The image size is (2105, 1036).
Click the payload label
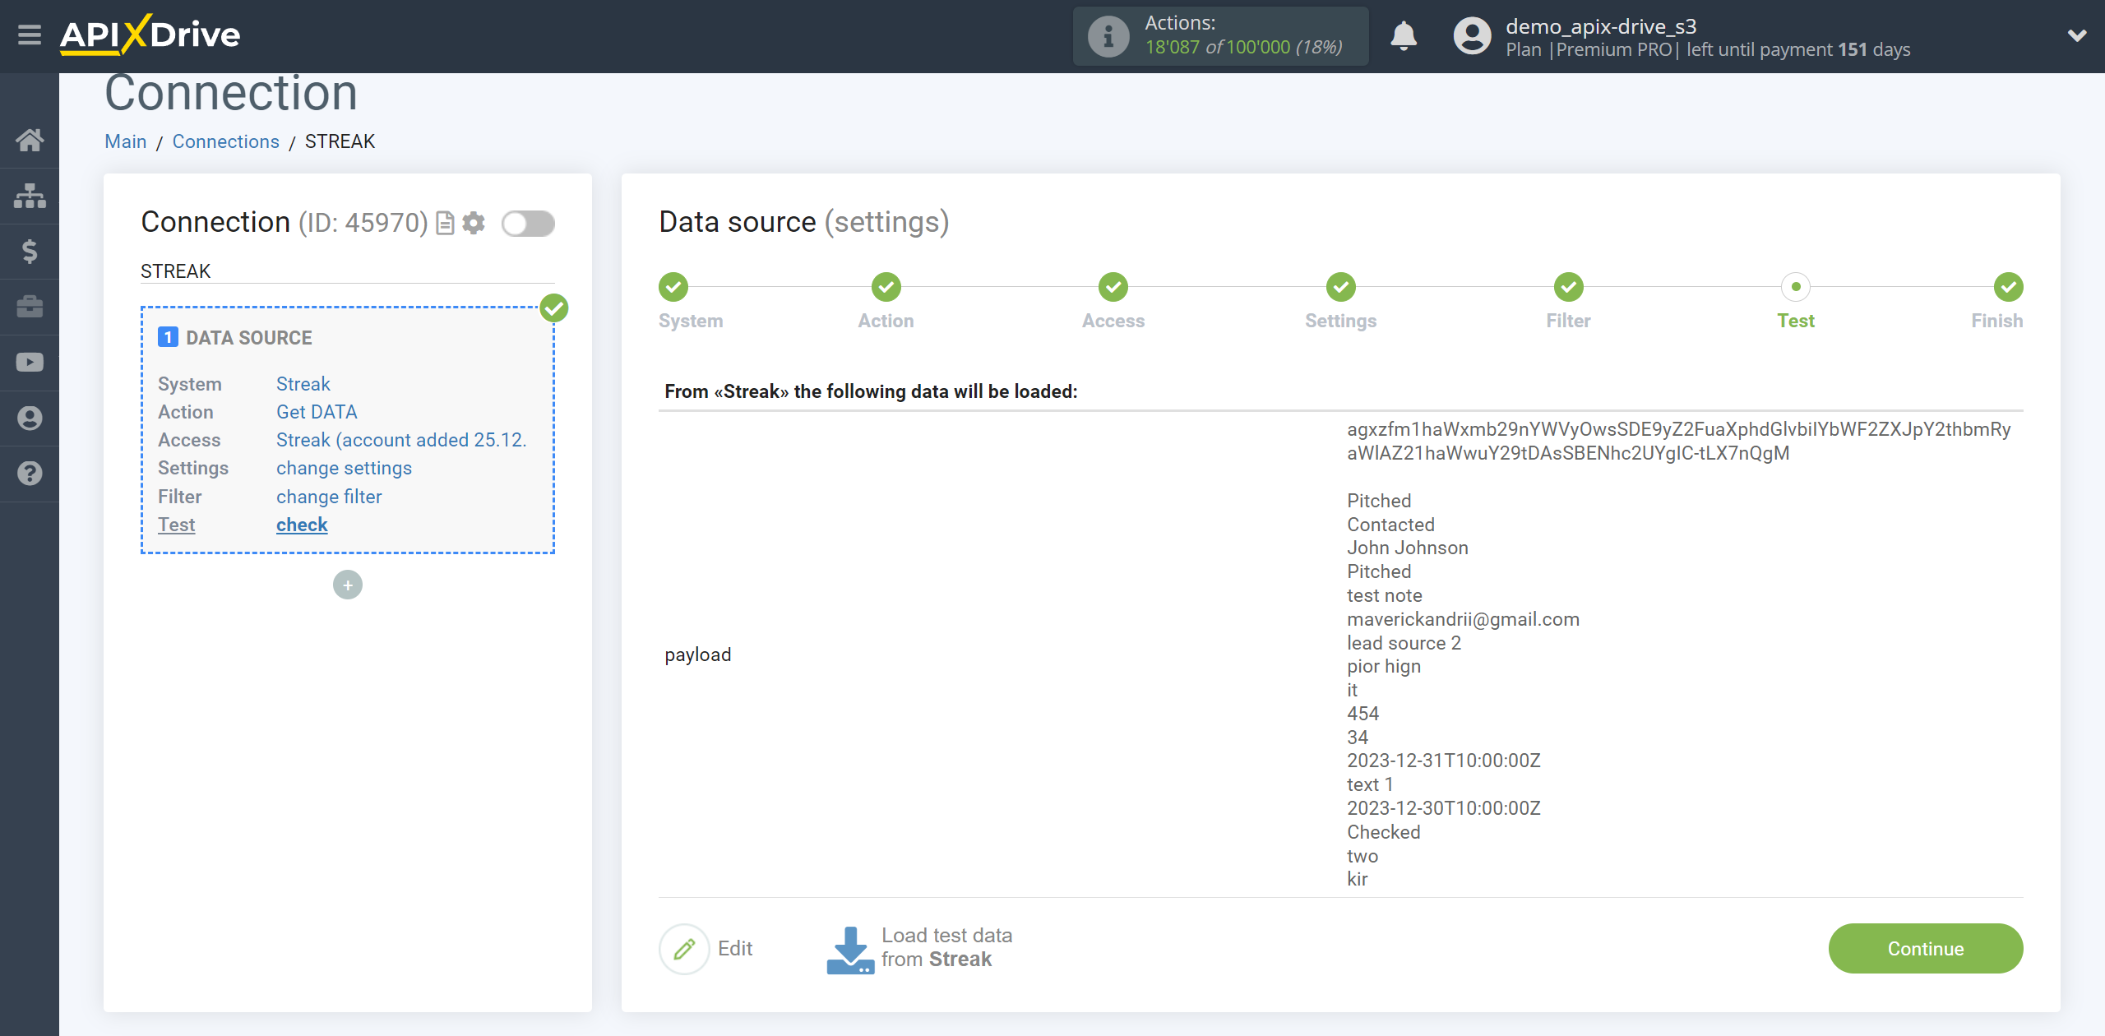pyautogui.click(x=698, y=654)
